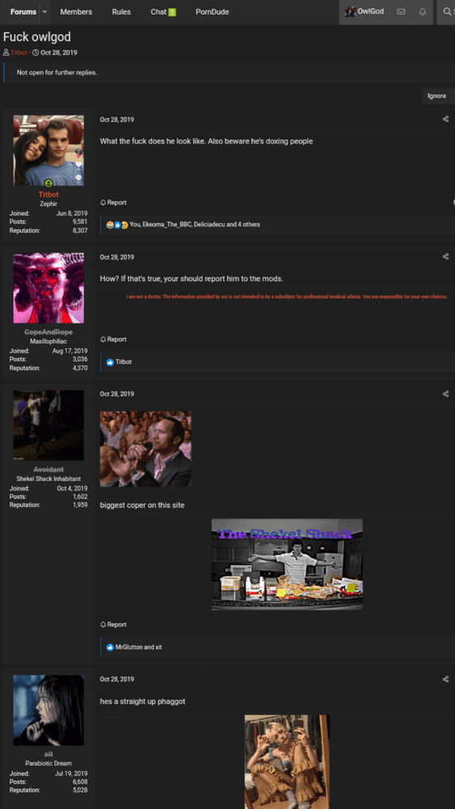Viewport: 455px width, 809px height.
Task: Share Titbot's post via share icon
Action: (446, 119)
